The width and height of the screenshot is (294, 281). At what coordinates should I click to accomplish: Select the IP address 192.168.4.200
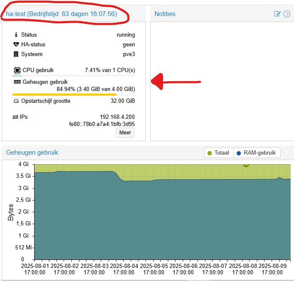[x=117, y=117]
